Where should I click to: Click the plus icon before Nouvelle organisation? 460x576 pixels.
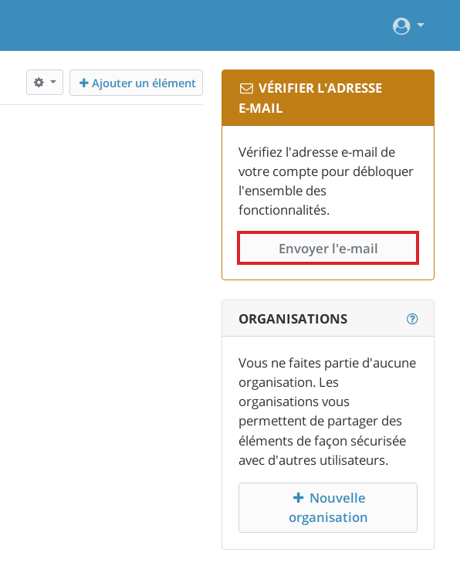[298, 498]
